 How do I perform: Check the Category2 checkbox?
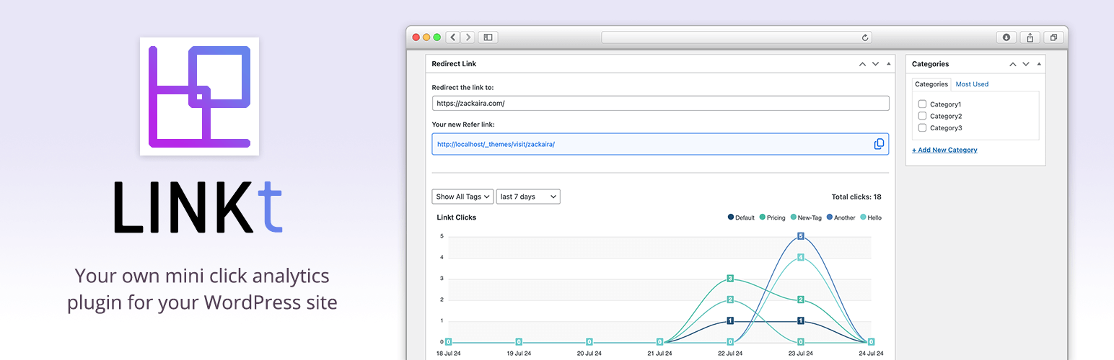point(922,116)
